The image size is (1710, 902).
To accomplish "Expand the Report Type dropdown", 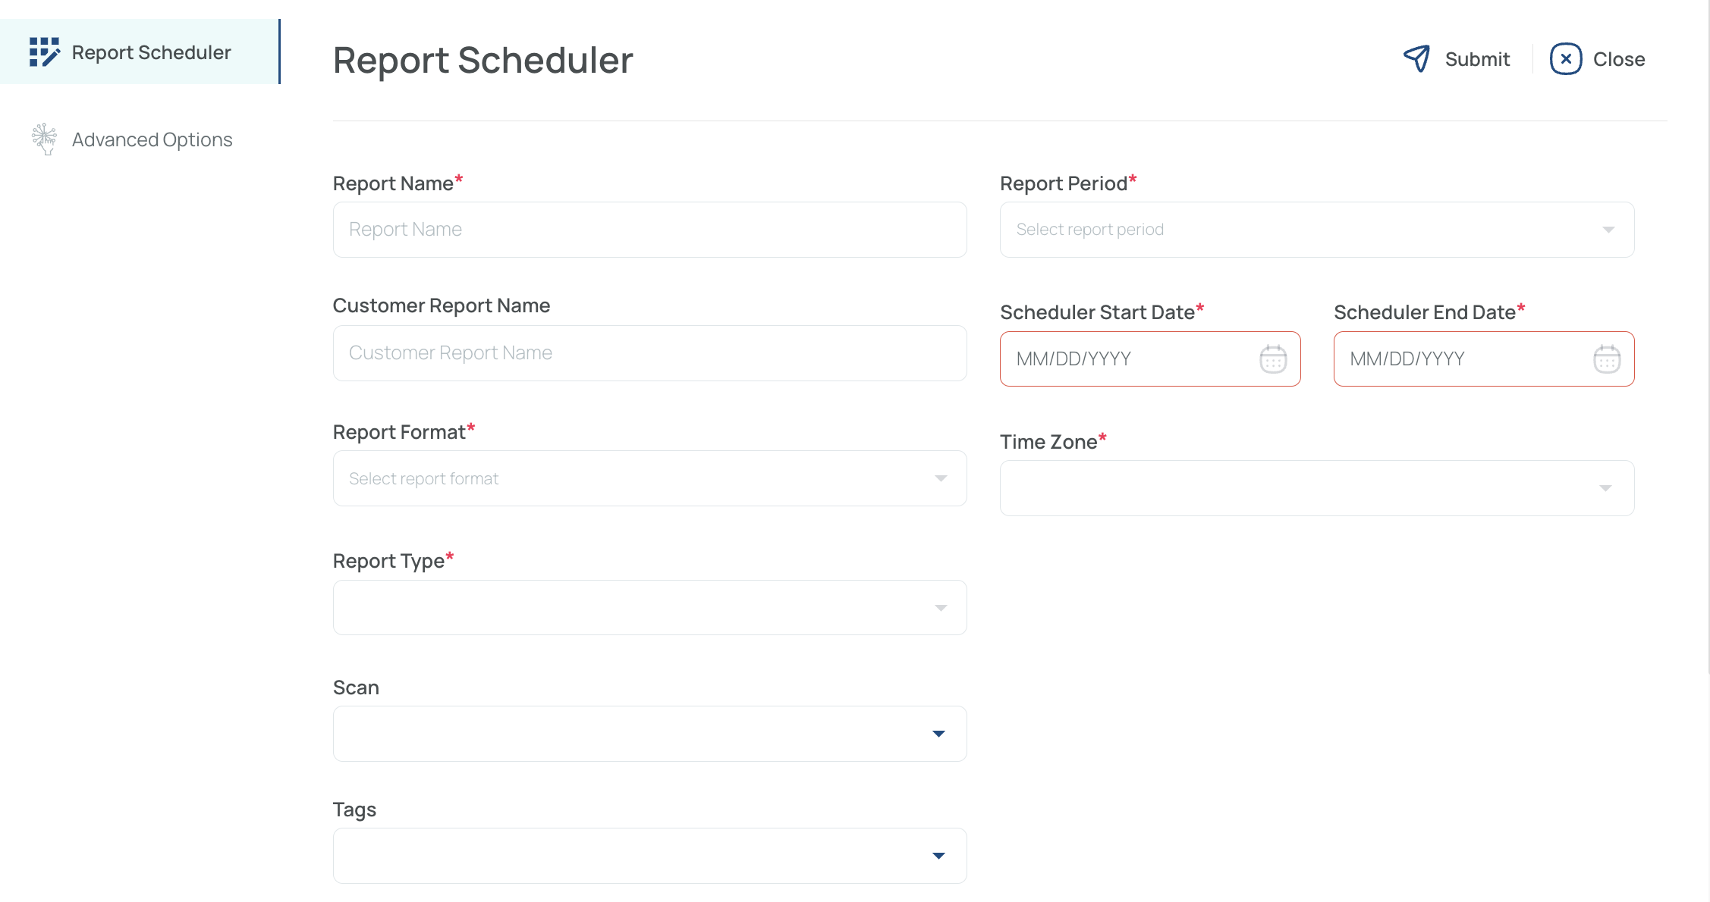I will tap(649, 607).
